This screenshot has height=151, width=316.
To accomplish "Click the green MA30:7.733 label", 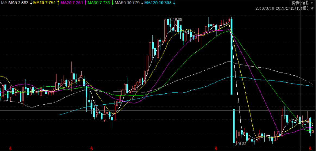I will 99,3.
